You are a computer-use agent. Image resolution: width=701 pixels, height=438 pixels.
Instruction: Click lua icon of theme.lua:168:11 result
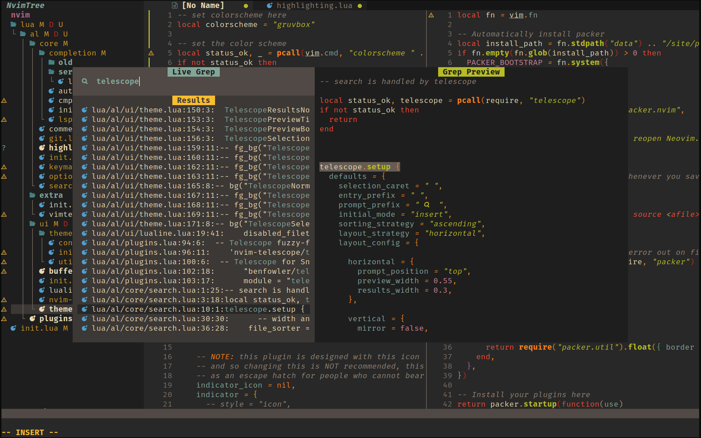(84, 205)
